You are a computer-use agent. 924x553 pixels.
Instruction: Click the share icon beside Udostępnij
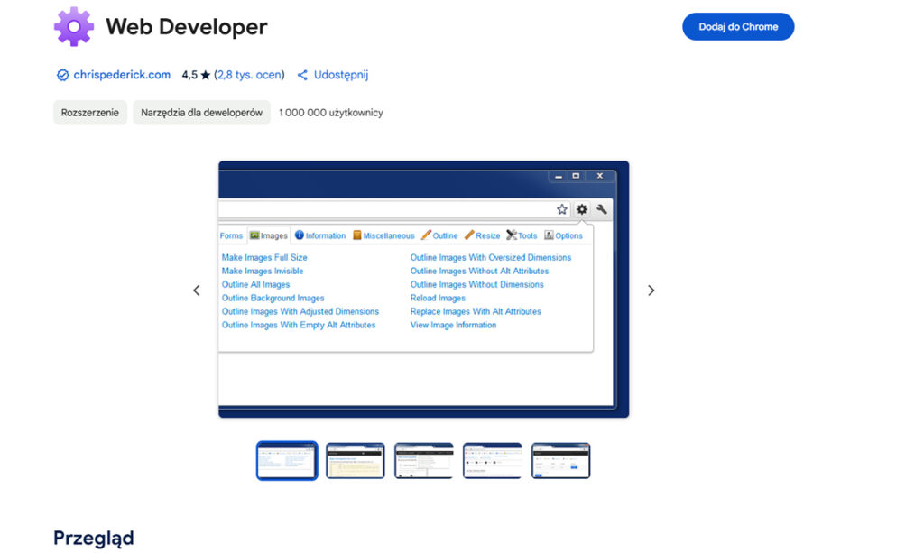[x=302, y=75]
